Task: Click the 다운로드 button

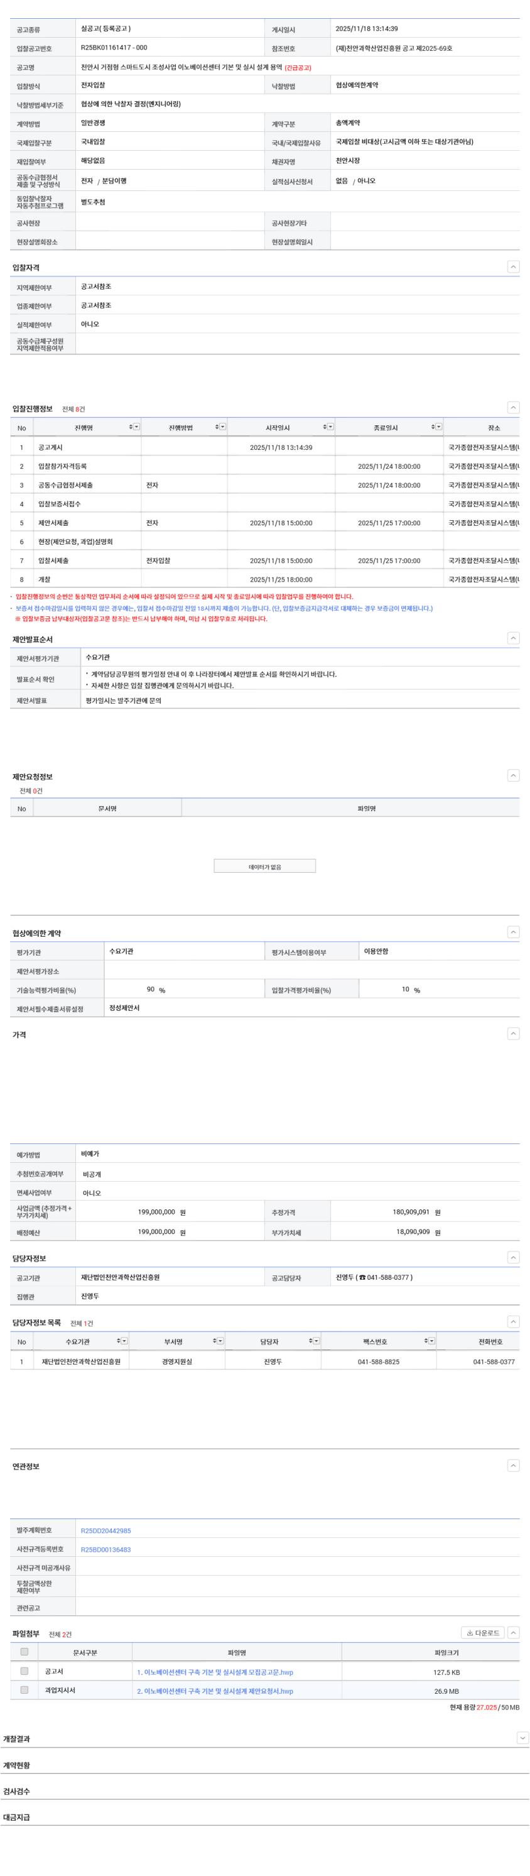Action: click(x=483, y=1633)
